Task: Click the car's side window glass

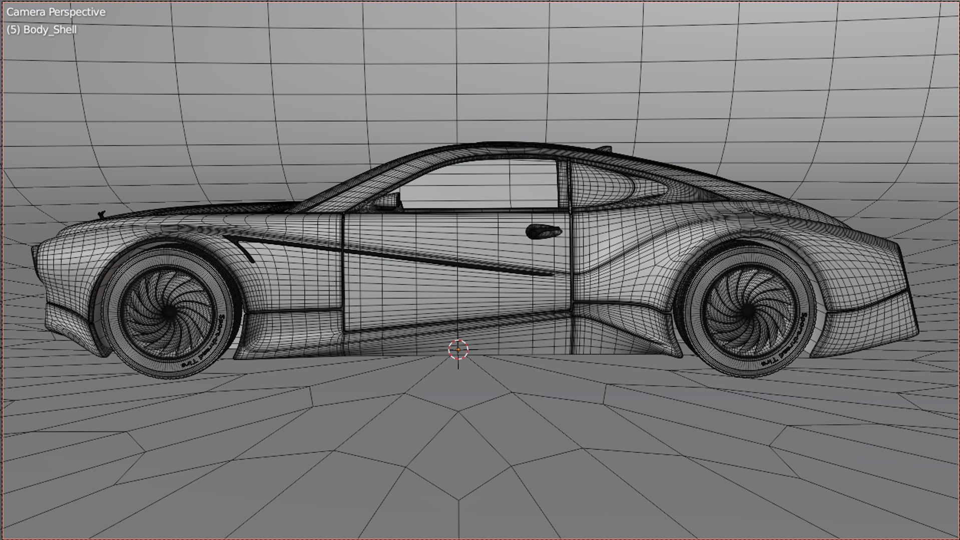Action: (481, 184)
